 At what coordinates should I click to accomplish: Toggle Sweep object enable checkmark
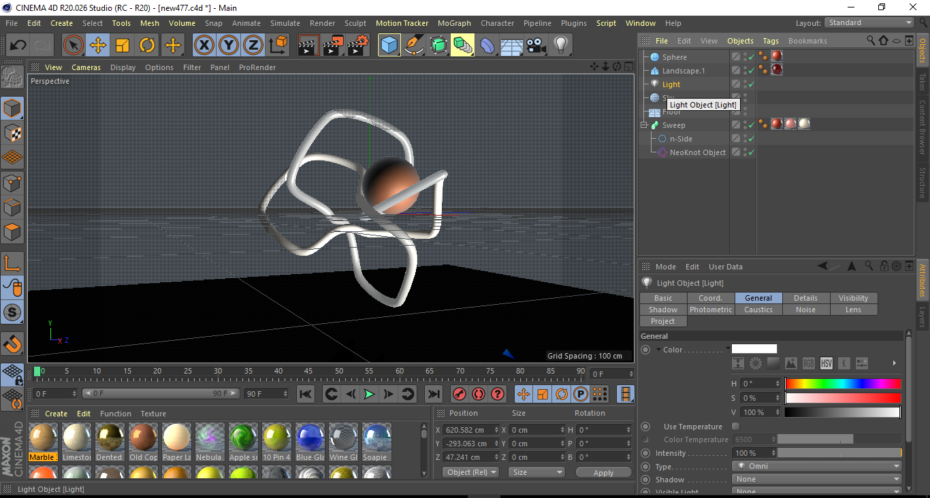coord(751,125)
